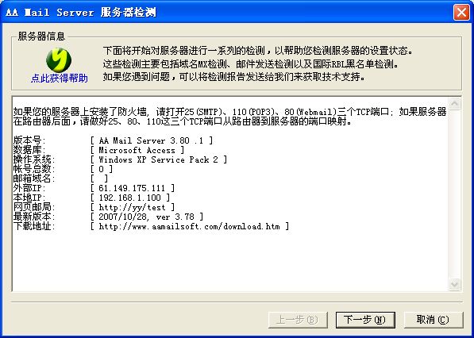
Task: Click the 服务器信息 group description text
Action: [258, 63]
